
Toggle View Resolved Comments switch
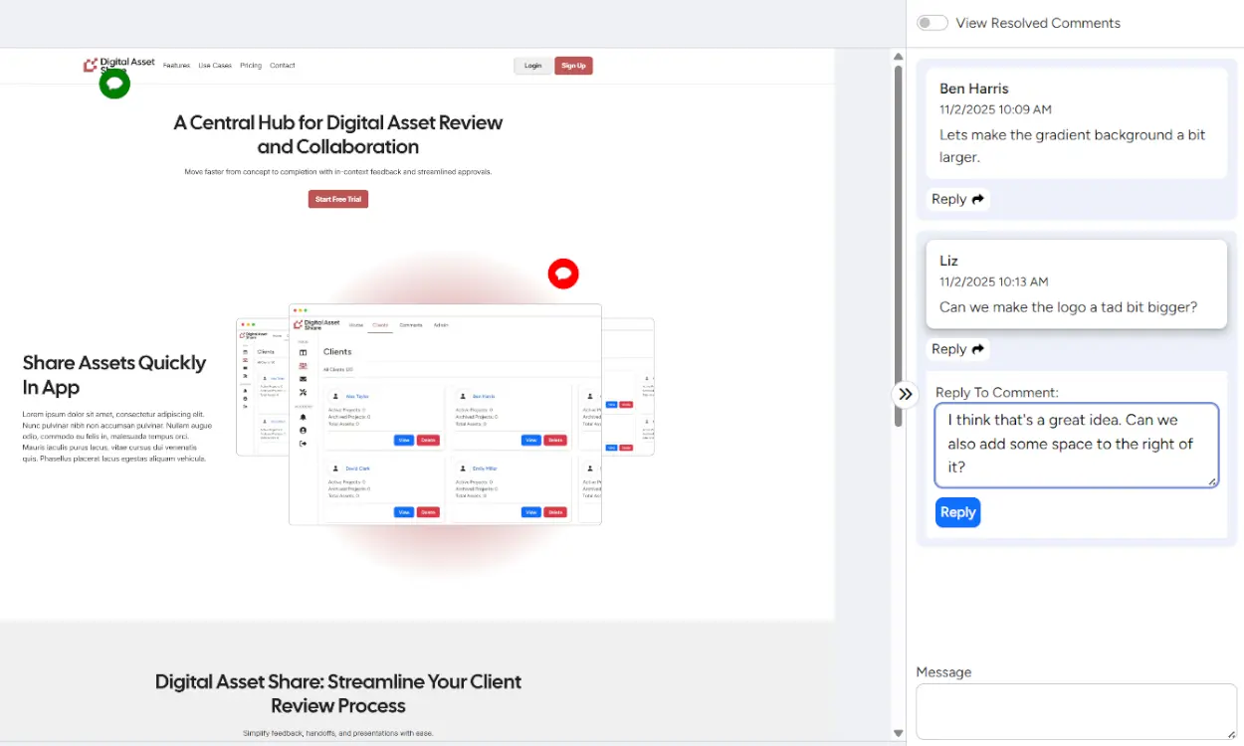point(933,23)
